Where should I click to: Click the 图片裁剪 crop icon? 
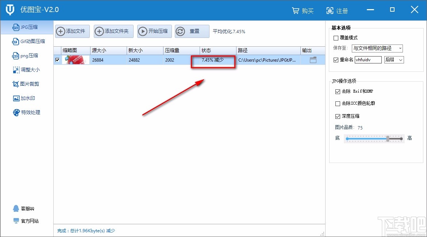coord(16,84)
